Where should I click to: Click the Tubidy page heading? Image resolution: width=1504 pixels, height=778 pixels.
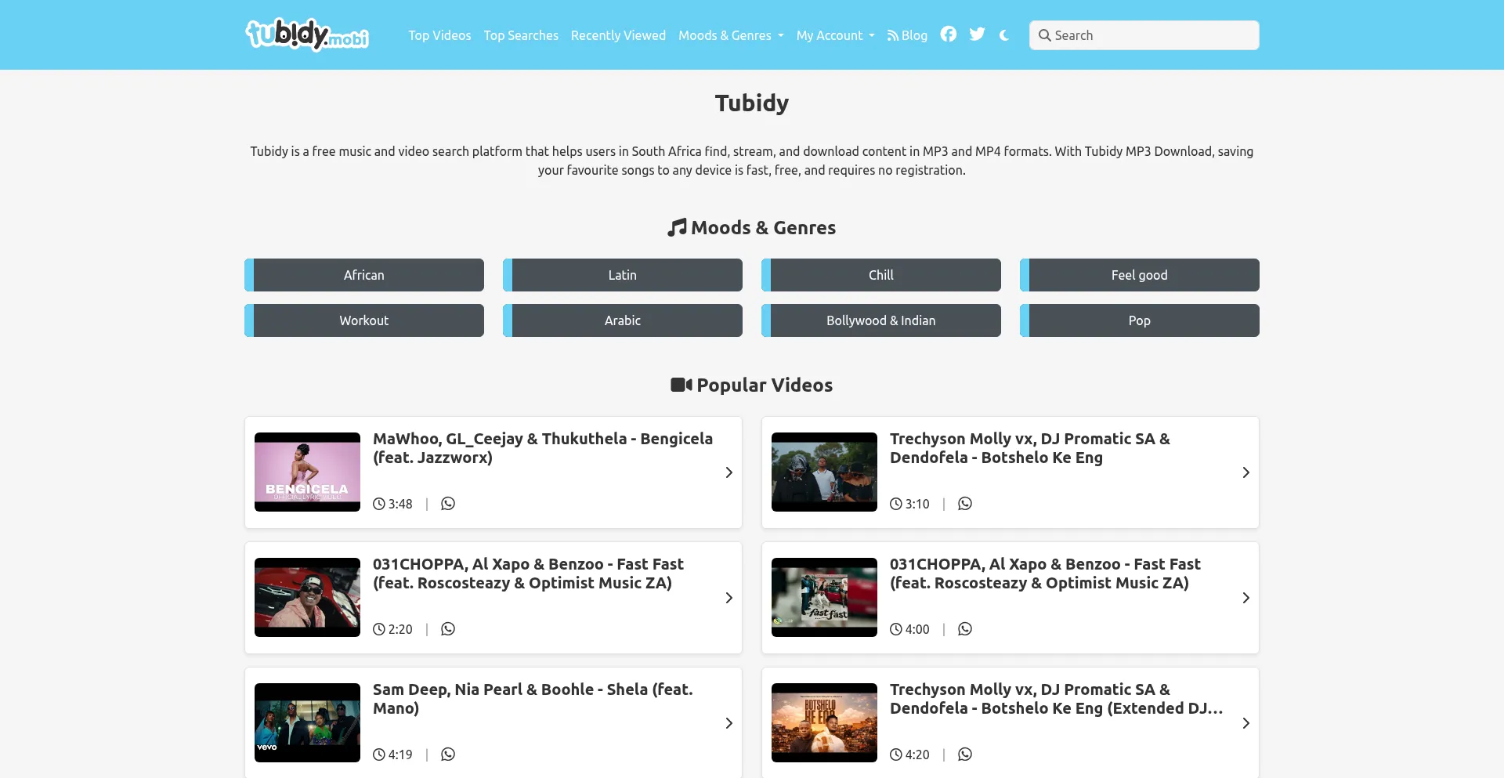point(752,103)
